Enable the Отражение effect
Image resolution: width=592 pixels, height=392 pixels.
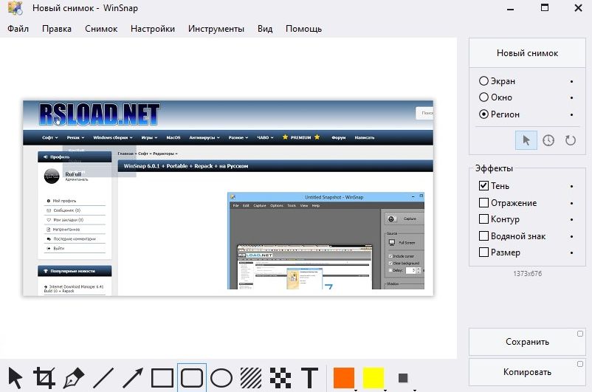tap(483, 203)
